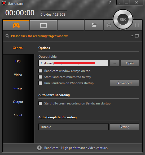Open the Image settings tab
Viewport: 145px width, 155px height.
(18, 88)
